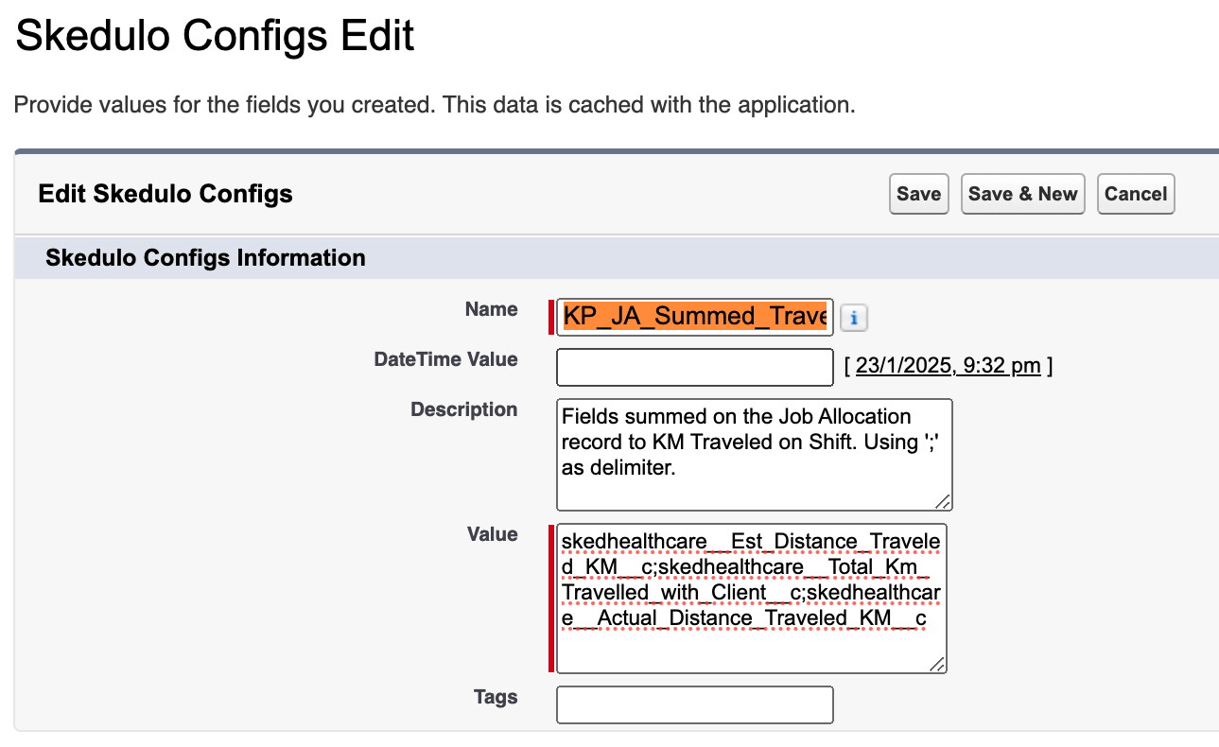Click the 'Provide values for the fields' help text
This screenshot has height=747, width=1219.
pyautogui.click(x=434, y=104)
